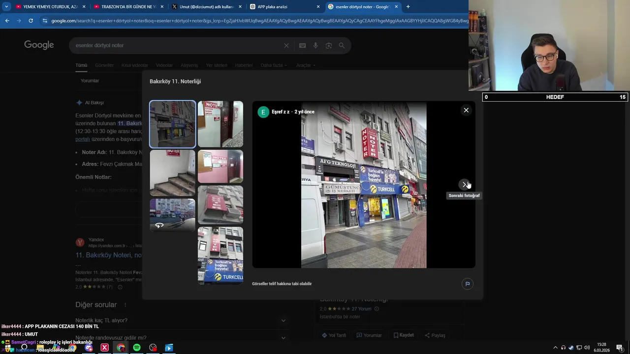
Task: Click the magnifier search submit icon
Action: (342, 45)
